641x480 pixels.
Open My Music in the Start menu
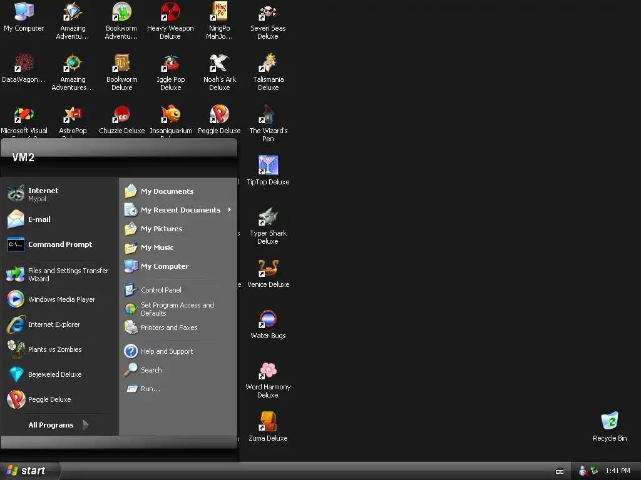[178, 247]
